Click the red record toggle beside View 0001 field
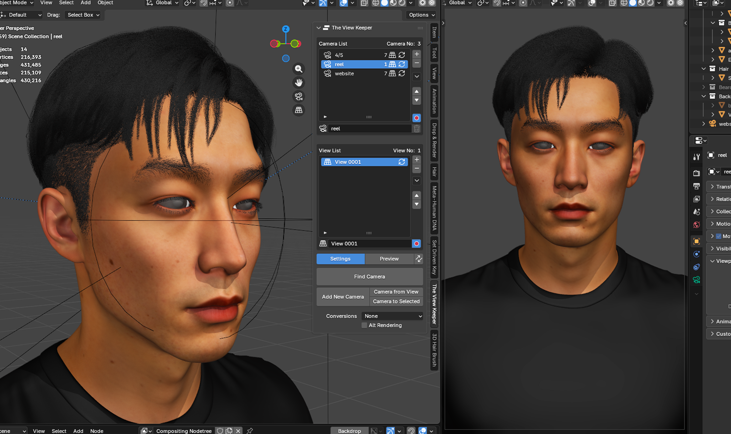 tap(416, 243)
